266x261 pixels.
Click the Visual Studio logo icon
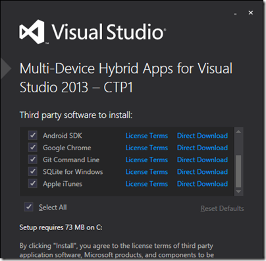click(32, 32)
